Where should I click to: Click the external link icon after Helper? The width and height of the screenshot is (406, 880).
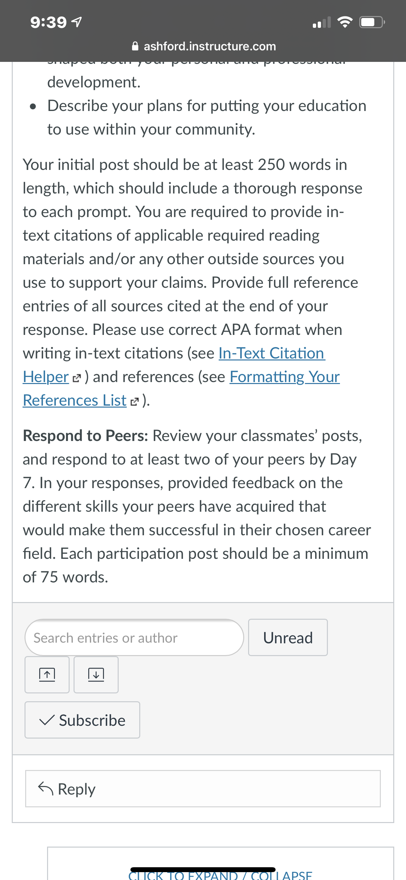tap(77, 378)
